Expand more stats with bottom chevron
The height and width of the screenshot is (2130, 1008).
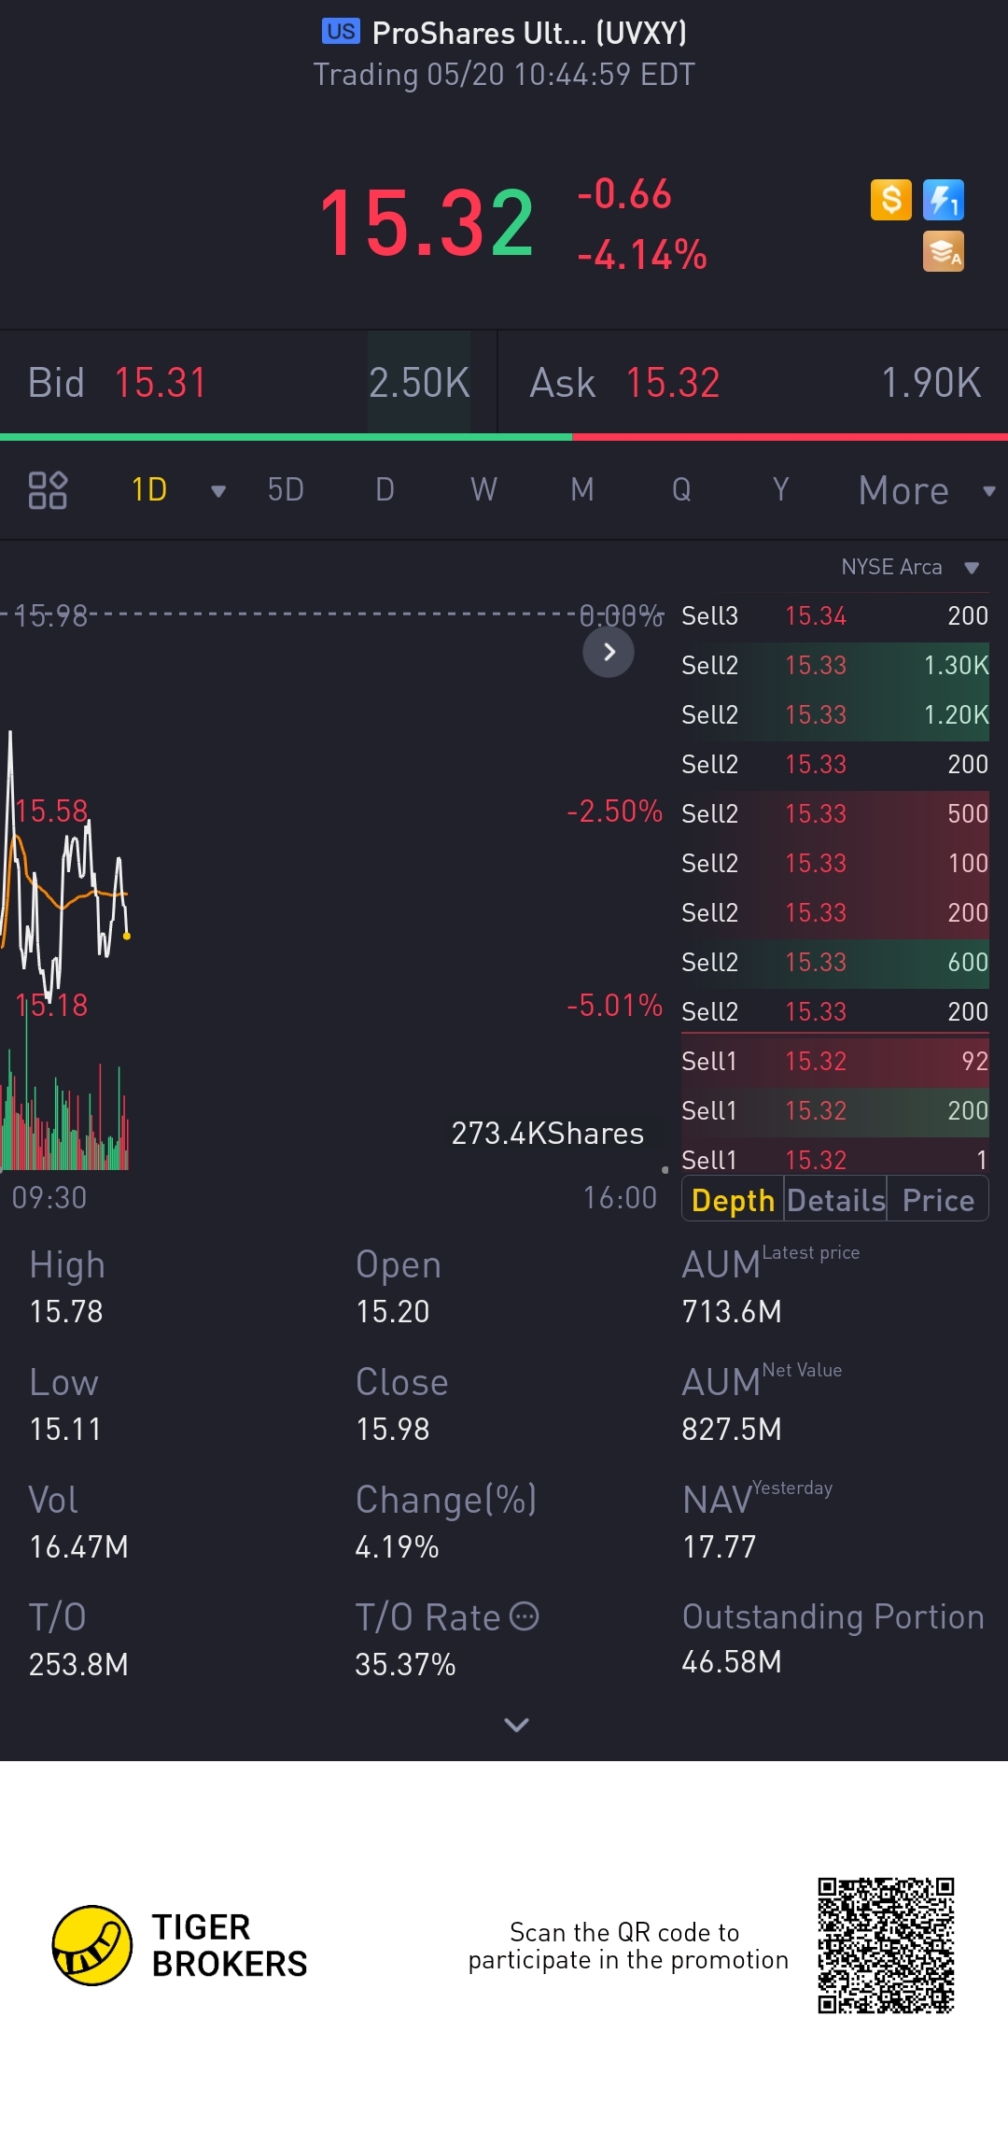coord(516,1724)
